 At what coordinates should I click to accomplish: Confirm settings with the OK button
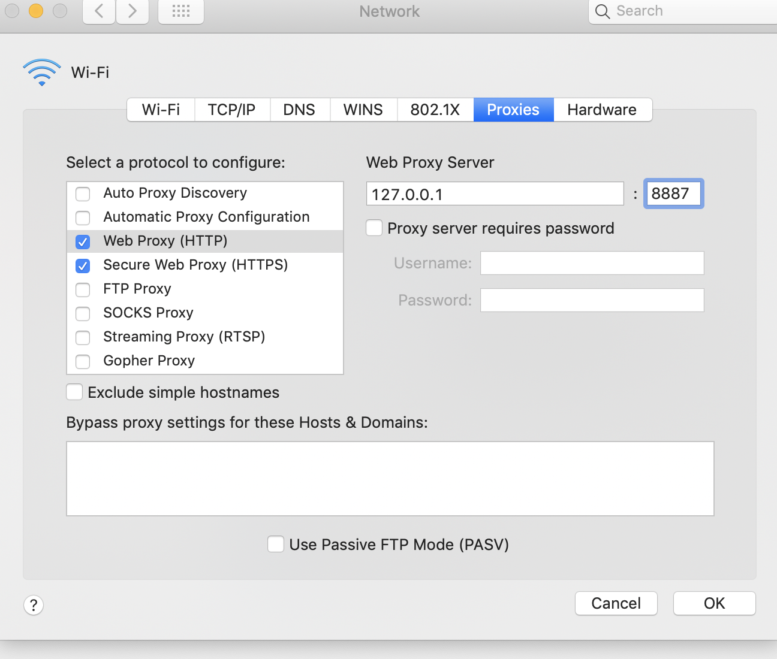point(714,603)
